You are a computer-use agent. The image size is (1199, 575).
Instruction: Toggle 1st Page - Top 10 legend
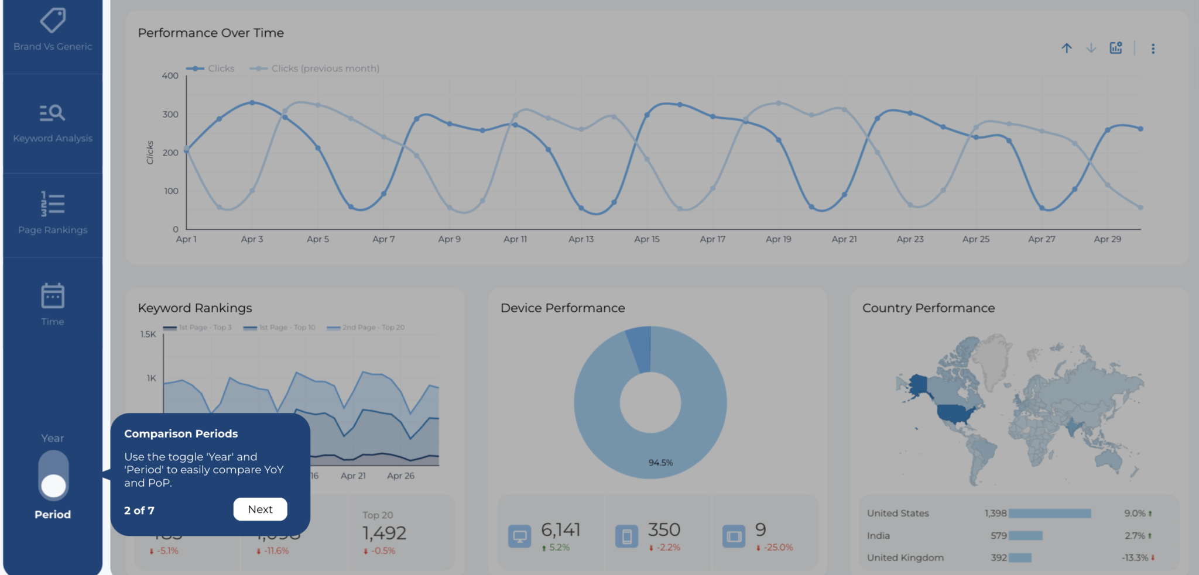tap(279, 328)
